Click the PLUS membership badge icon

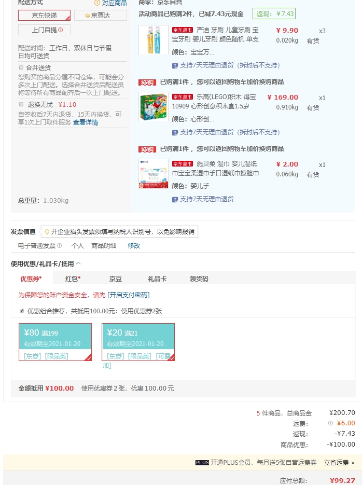click(x=202, y=462)
